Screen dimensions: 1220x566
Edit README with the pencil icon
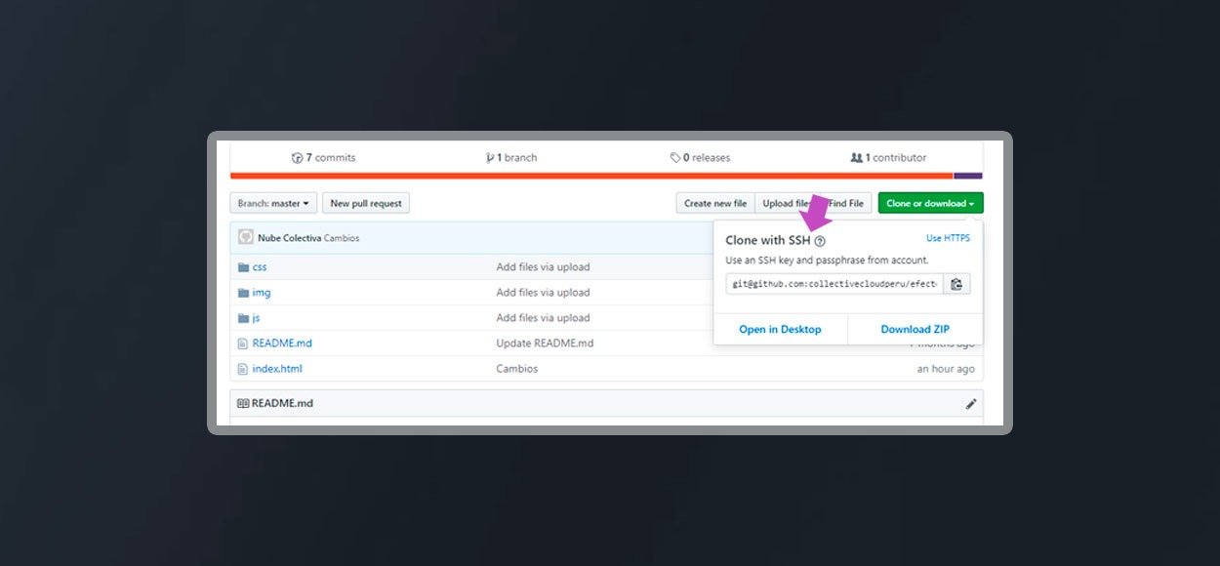[x=971, y=404]
